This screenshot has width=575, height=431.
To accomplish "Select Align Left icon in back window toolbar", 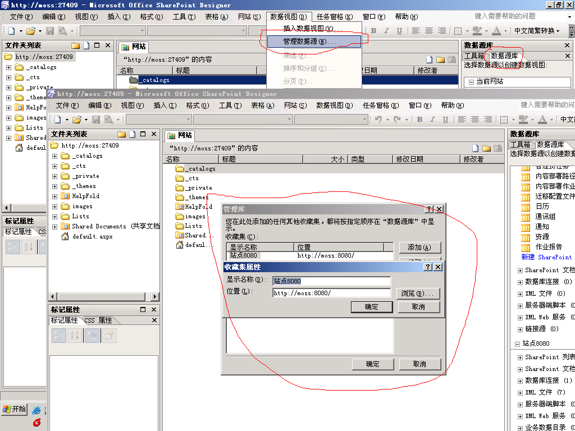I will [x=416, y=31].
